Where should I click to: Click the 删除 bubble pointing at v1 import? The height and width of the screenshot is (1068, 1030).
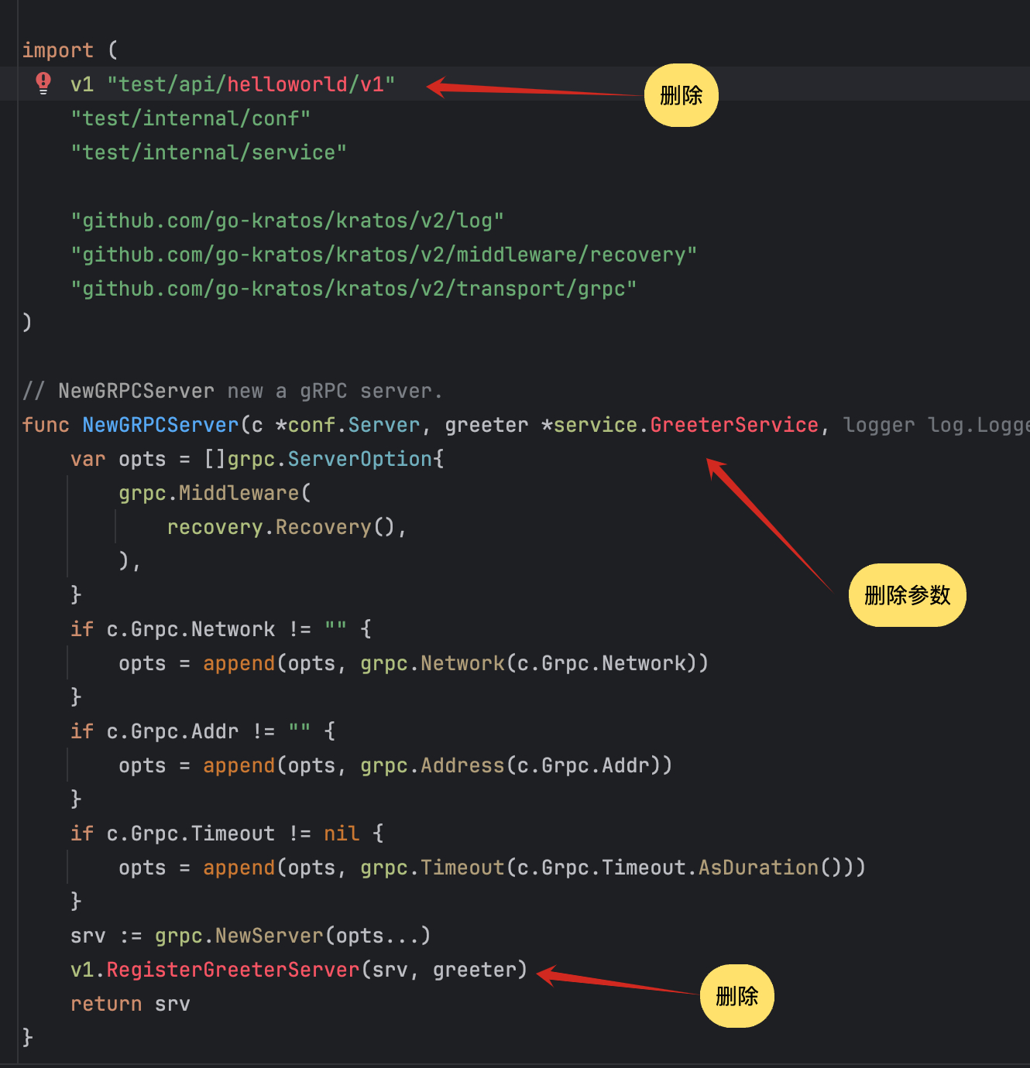pos(681,95)
